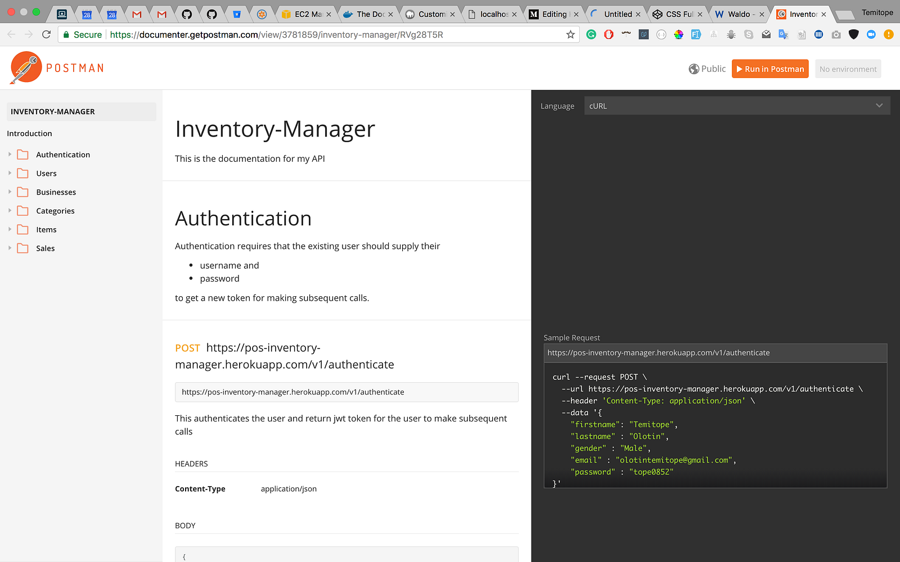Click the browser address bar URL
Viewport: 900px width, 562px height.
276,34
